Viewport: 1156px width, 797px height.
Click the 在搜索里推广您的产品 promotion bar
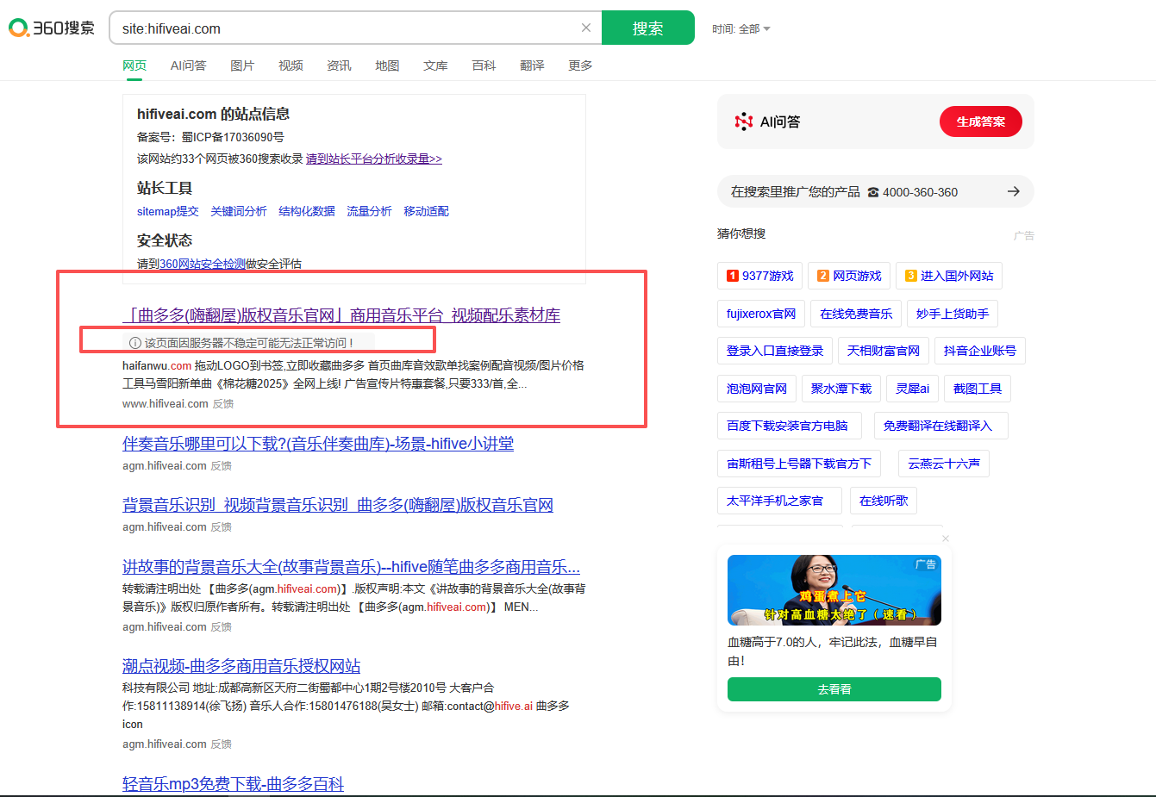[876, 191]
